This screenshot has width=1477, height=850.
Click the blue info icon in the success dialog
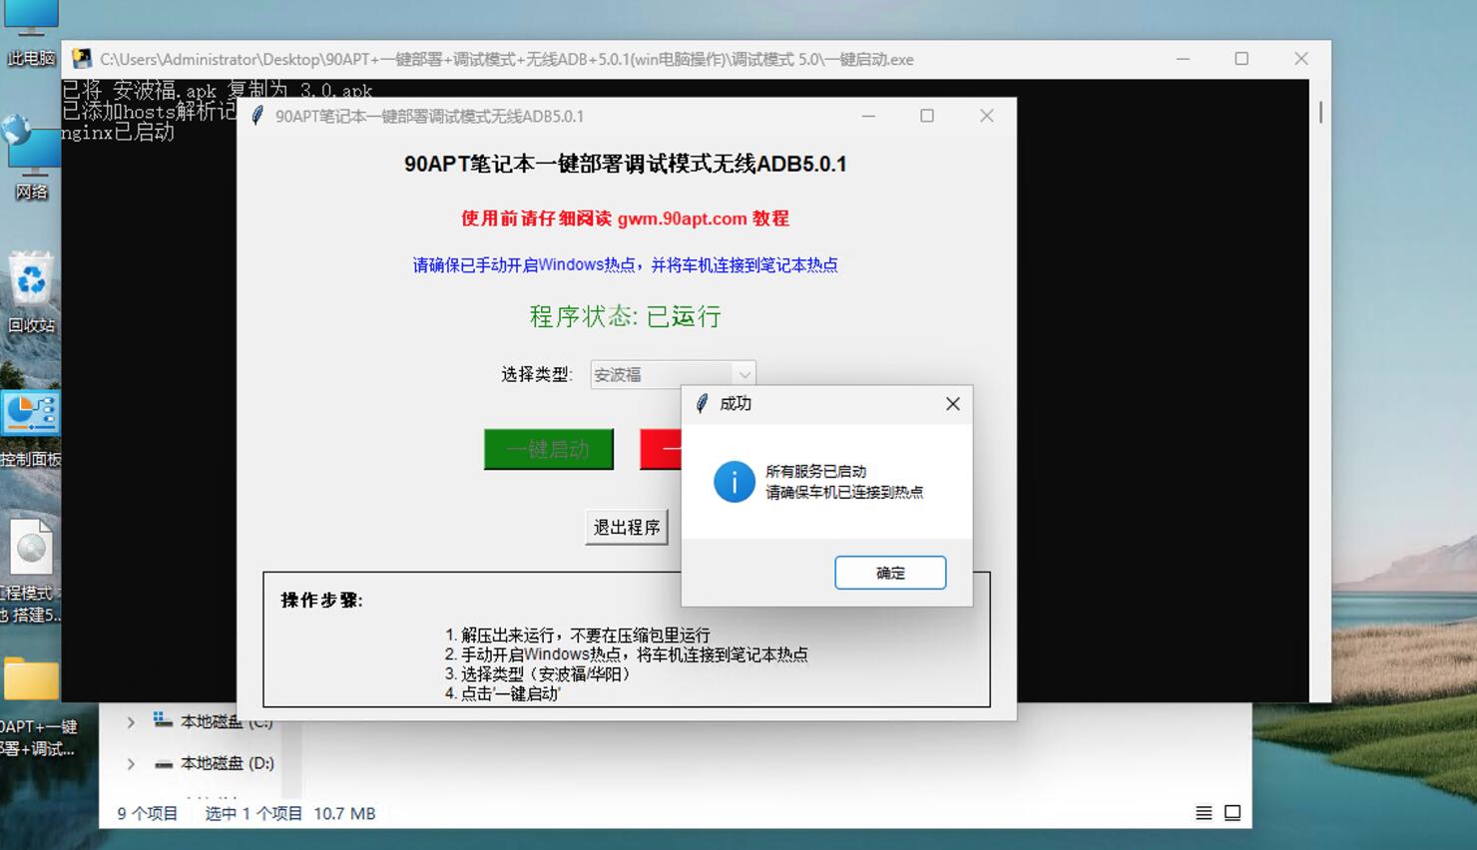[734, 481]
